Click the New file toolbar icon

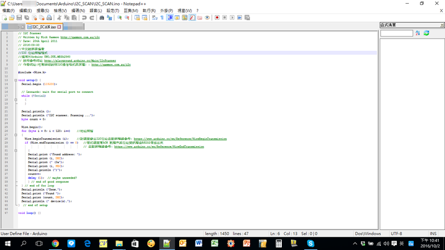[4, 18]
